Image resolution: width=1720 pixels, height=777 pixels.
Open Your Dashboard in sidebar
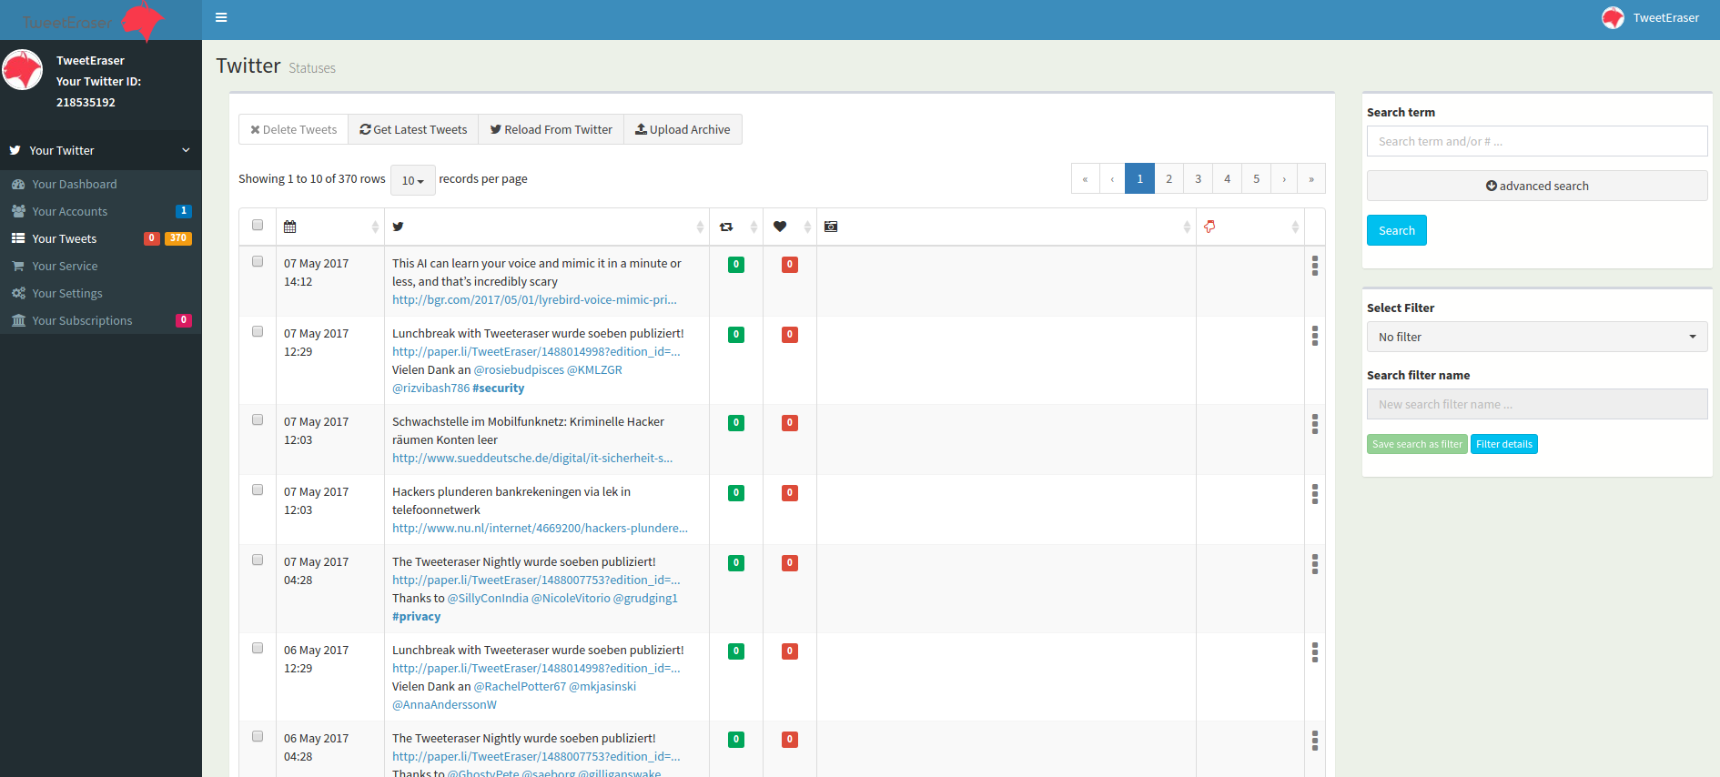point(75,184)
